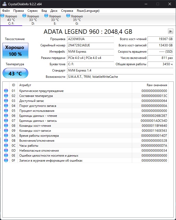Viewport: 176px width, 220px height.
Task: Click total power-on hours value 3450 ч
Action: 161,64
